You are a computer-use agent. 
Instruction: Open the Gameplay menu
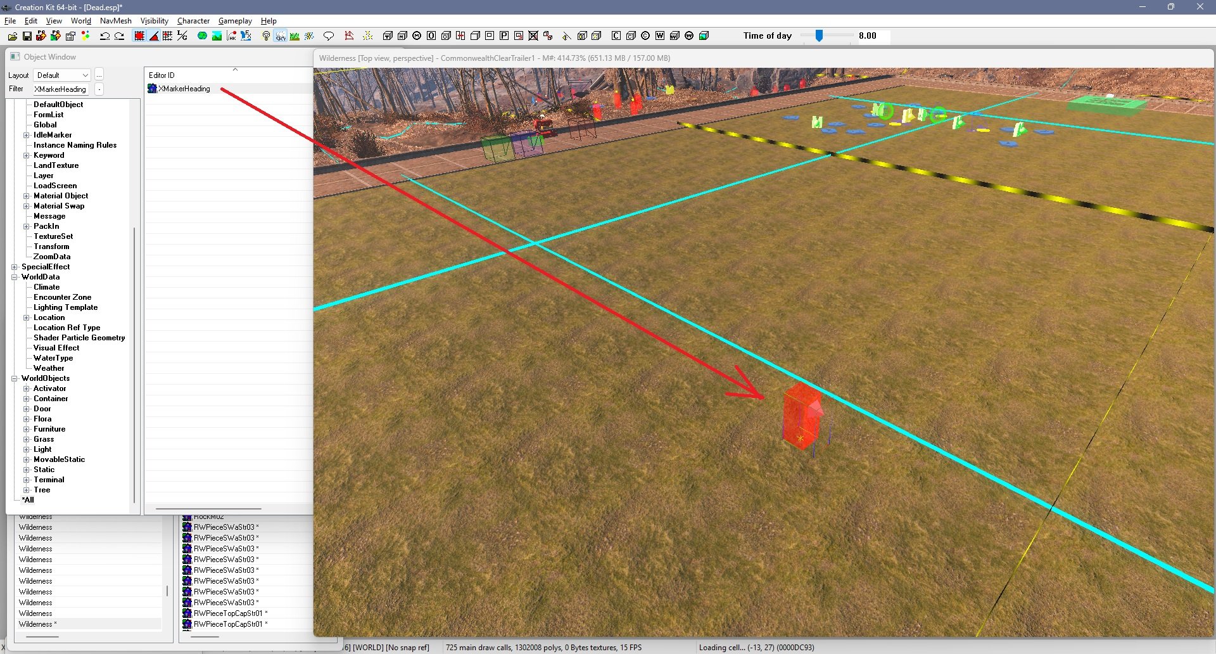click(x=235, y=21)
